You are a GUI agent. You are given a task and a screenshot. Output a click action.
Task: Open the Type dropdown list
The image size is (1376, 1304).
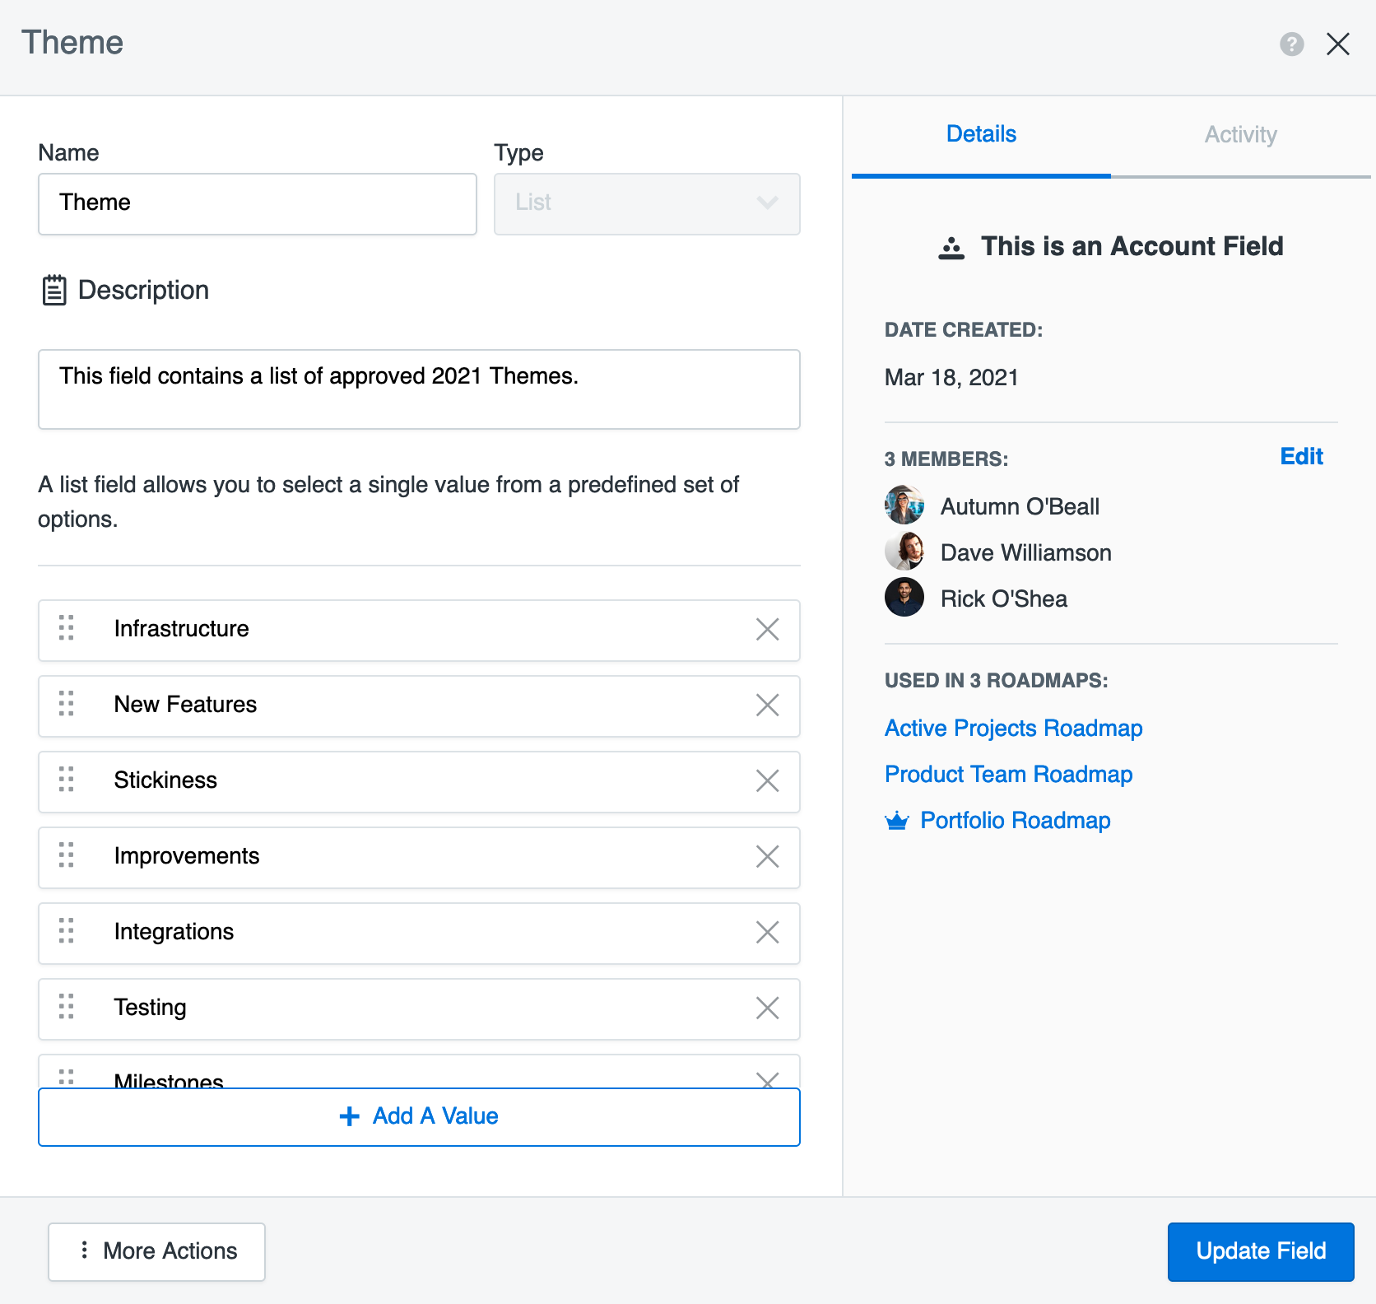[x=646, y=203]
